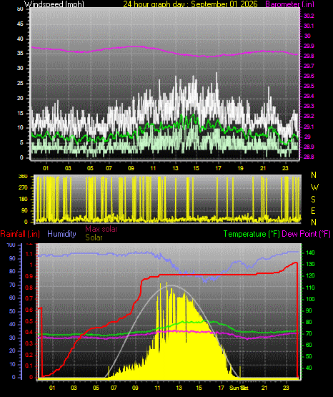Click the '15' windspeed axis value
Image resolution: width=333 pixels, height=397 pixels.
click(x=20, y=113)
